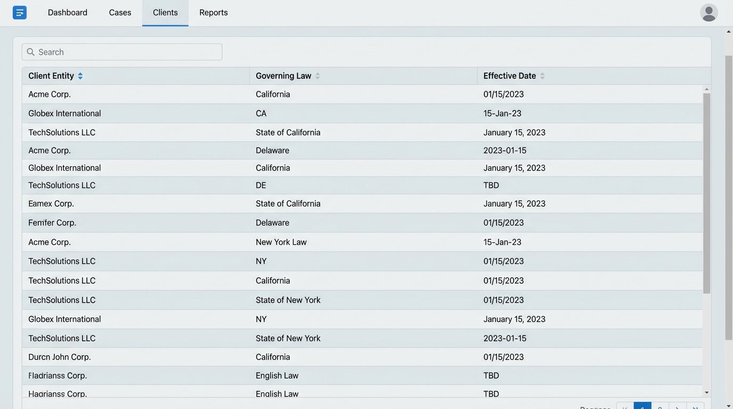Screen dimensions: 733x409
Task: Select page 2 in the pagination controls
Action: [659, 406]
